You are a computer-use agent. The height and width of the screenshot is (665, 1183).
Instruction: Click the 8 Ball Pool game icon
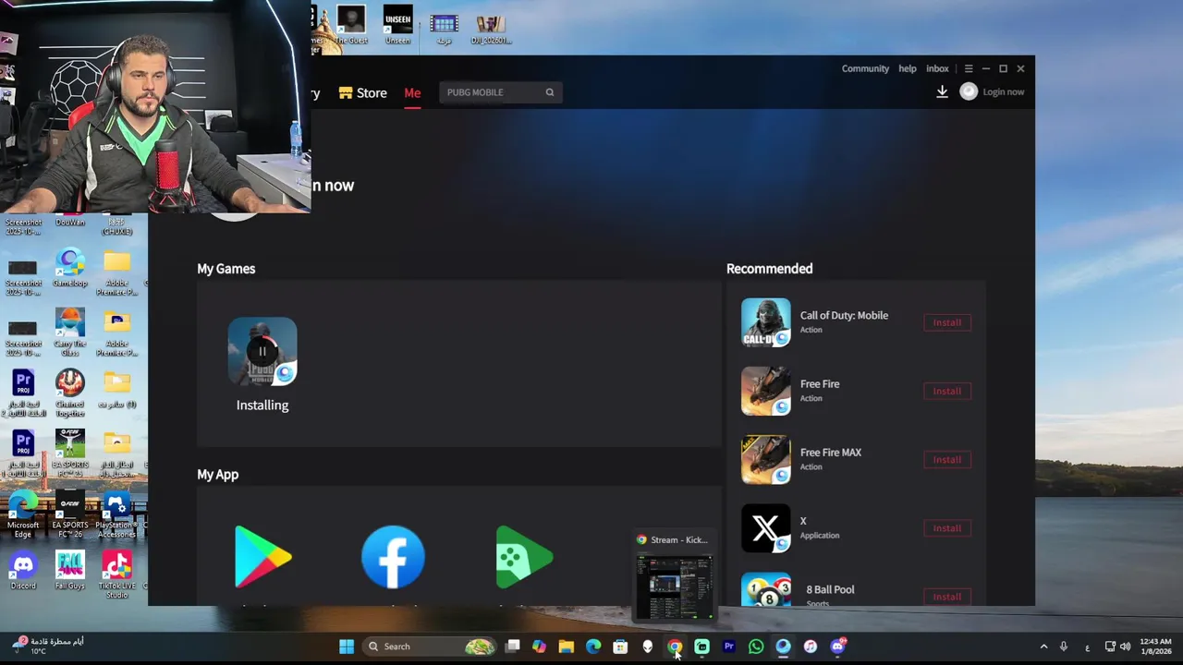click(765, 591)
